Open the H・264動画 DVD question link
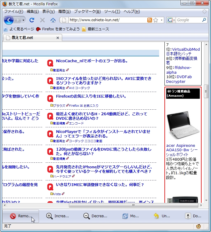 click(102, 116)
